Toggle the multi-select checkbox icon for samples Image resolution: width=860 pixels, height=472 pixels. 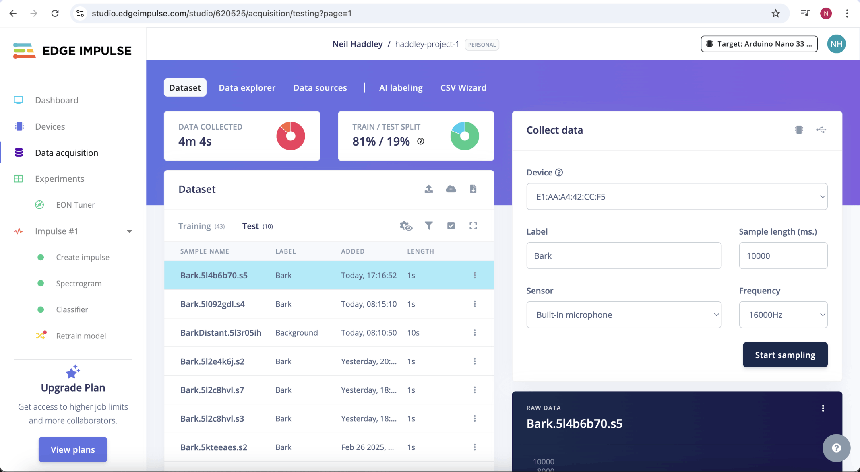(x=451, y=226)
